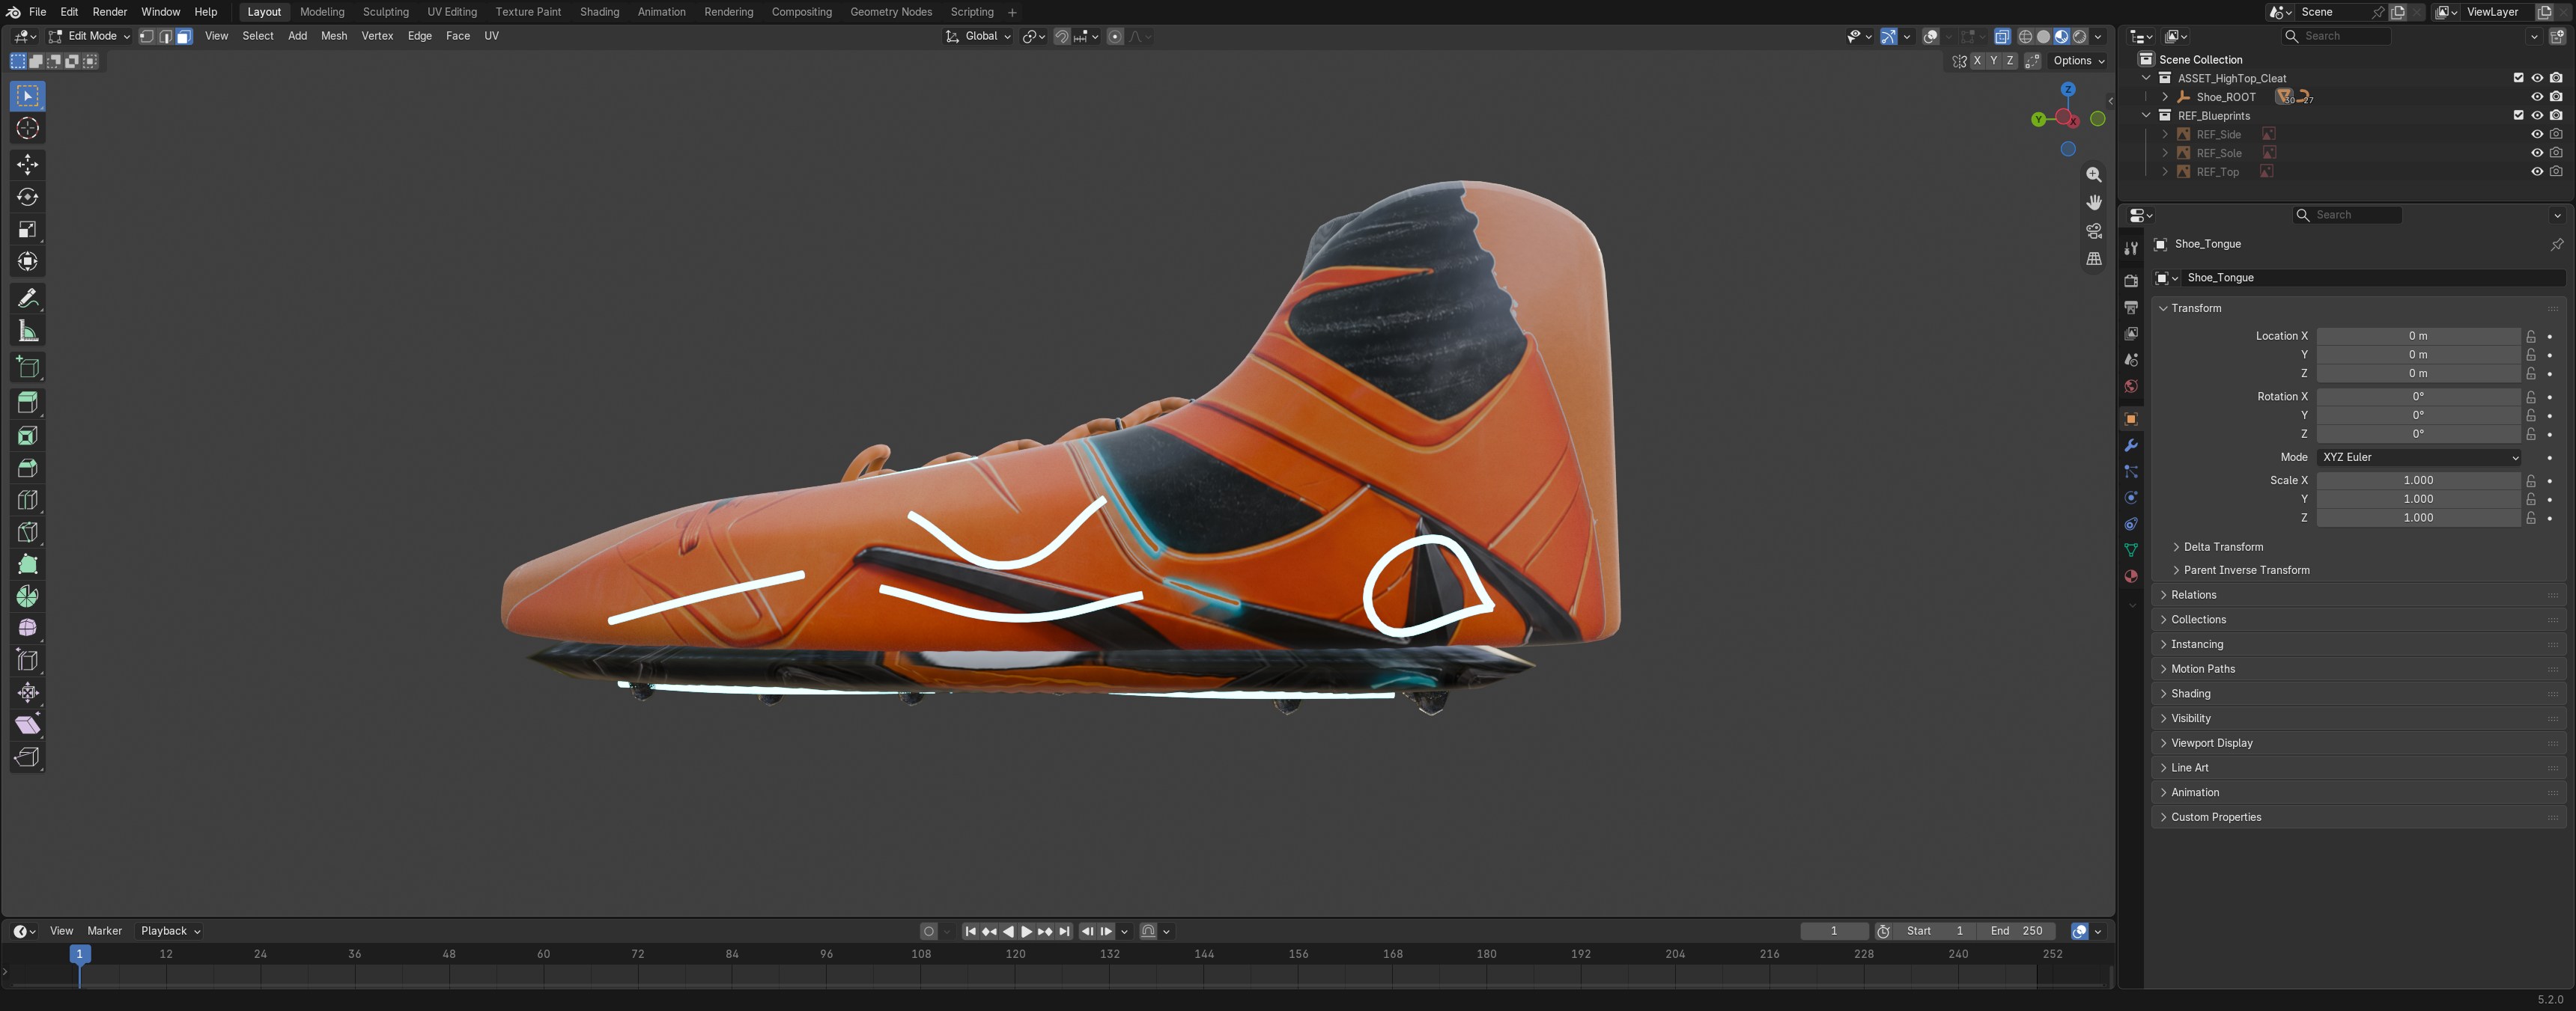2576x1011 pixels.
Task: Switch to the Sculpting workspace tab
Action: click(385, 12)
